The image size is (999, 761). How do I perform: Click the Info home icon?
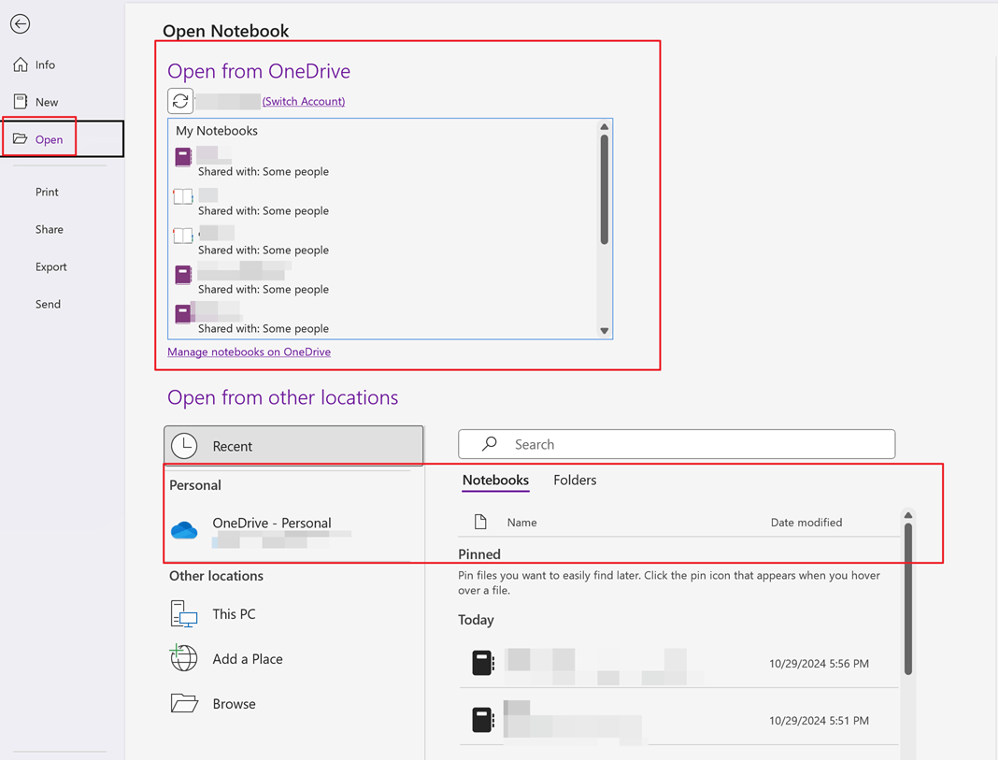coord(21,65)
